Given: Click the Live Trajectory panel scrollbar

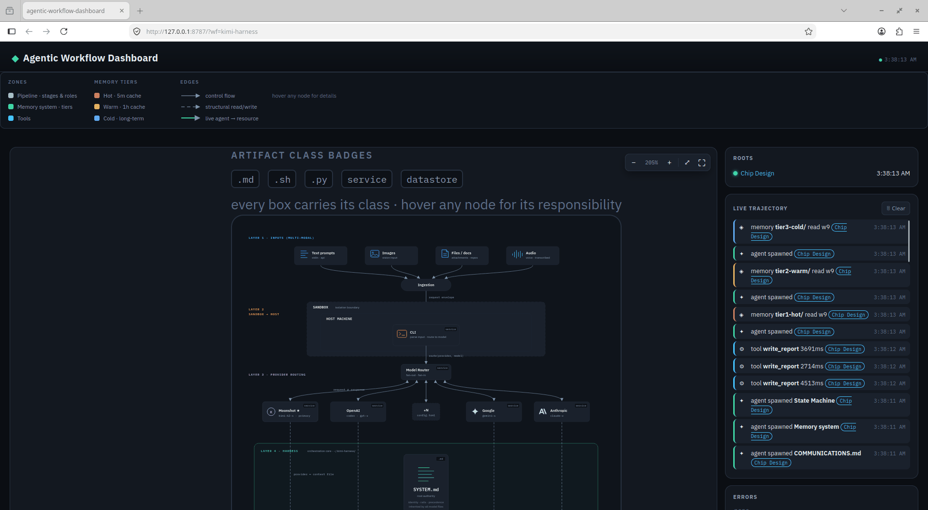Looking at the screenshot, I should (x=909, y=241).
